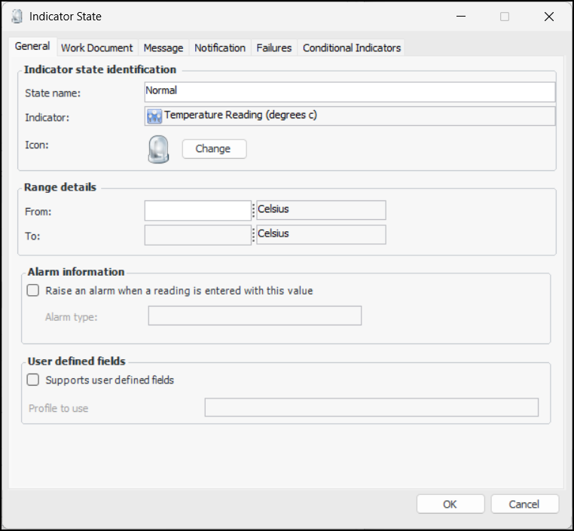Click the Indicator field Temperature Reading

(350, 116)
